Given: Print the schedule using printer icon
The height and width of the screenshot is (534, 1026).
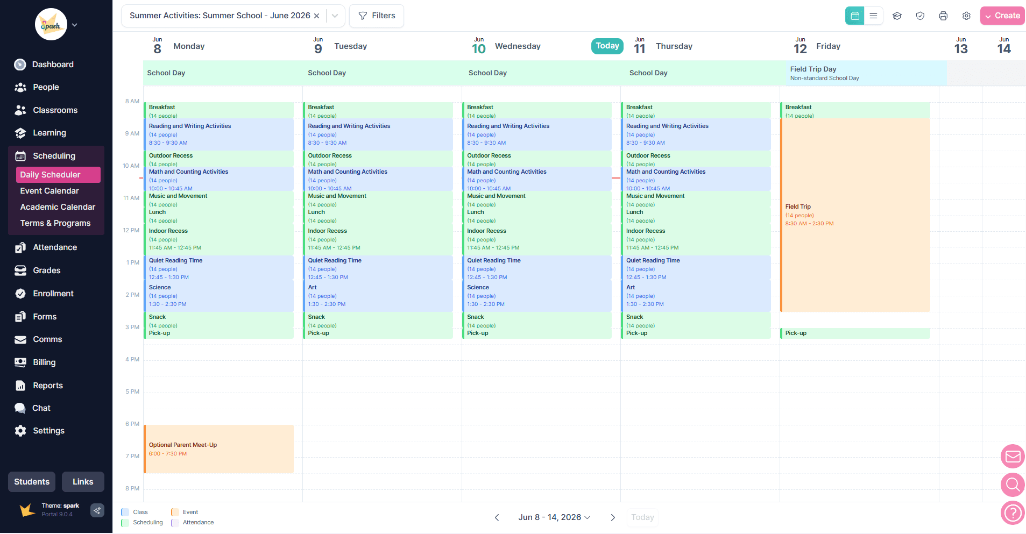Looking at the screenshot, I should (943, 16).
